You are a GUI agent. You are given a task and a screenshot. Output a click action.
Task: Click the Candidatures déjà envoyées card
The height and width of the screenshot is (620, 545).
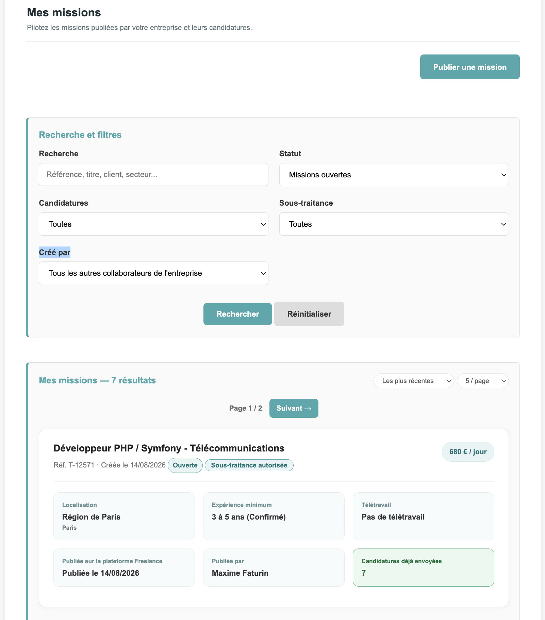point(424,568)
